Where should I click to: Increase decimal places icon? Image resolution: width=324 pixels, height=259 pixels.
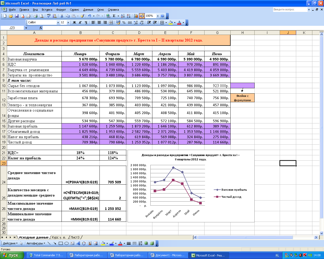pos(136,23)
